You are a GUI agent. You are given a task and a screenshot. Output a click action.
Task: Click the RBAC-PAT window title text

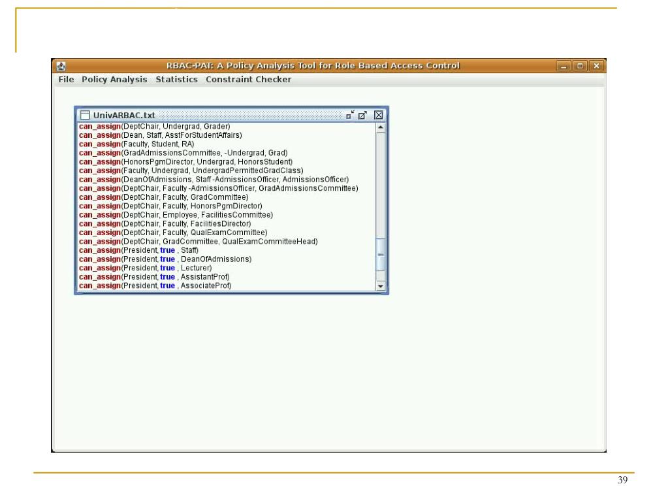pos(313,65)
